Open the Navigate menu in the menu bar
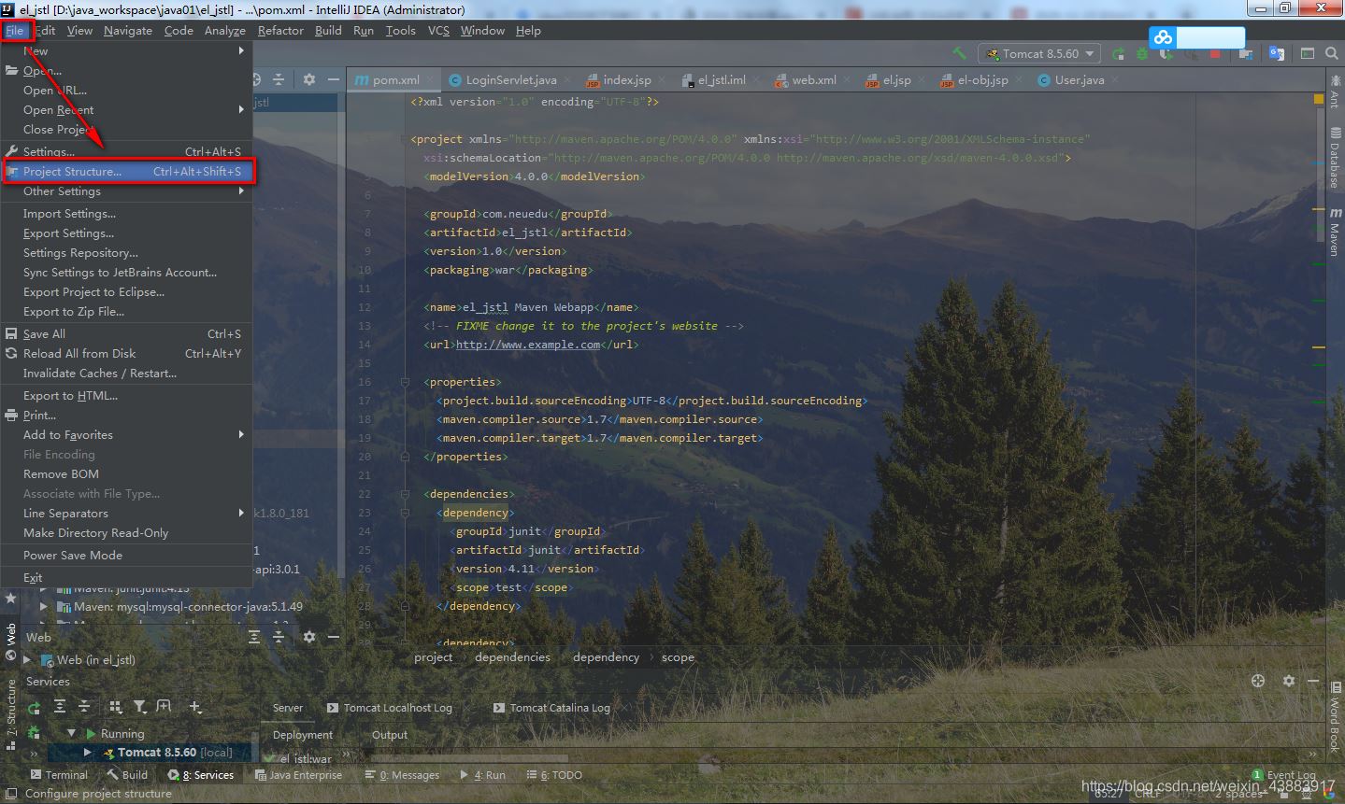 pyautogui.click(x=128, y=30)
